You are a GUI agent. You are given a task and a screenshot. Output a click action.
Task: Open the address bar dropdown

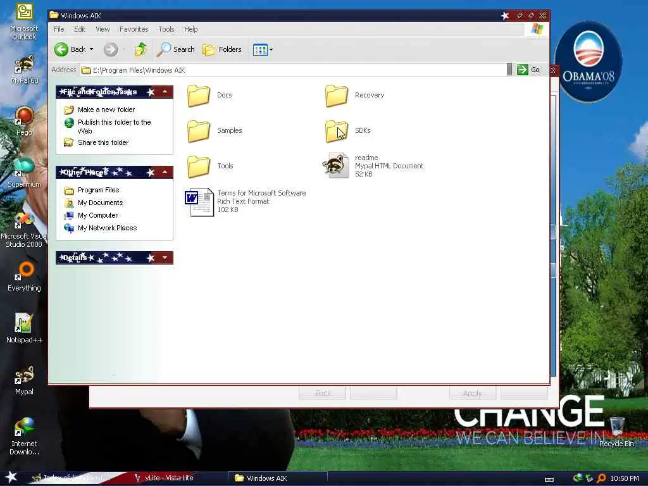[509, 70]
